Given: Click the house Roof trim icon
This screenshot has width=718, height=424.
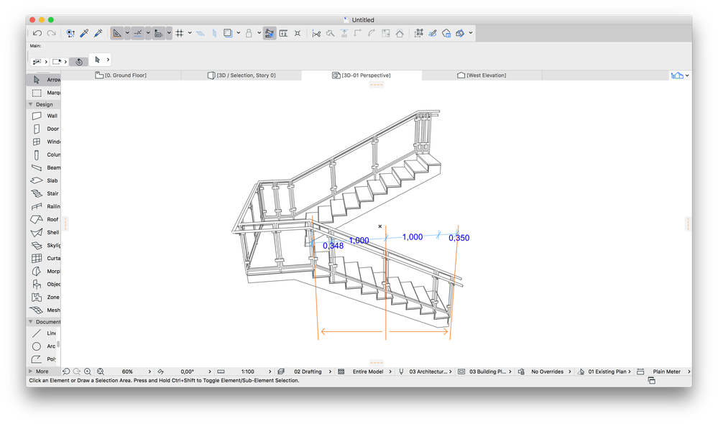Looking at the screenshot, I should click(400, 33).
